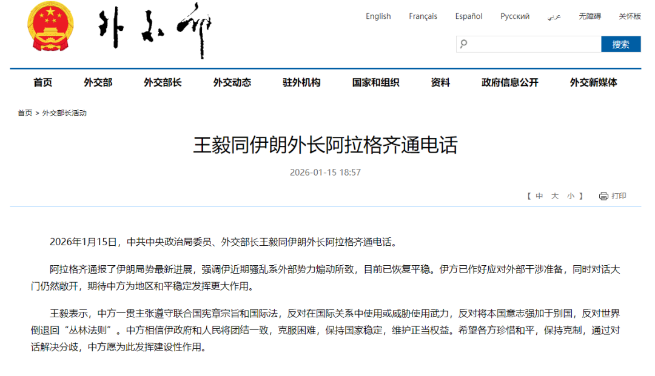Click 首页 in the breadcrumb trail
The width and height of the screenshot is (655, 376).
click(25, 113)
